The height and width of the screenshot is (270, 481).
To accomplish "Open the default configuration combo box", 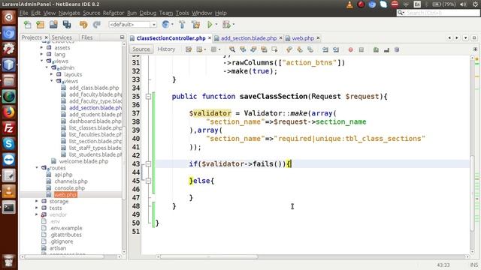I will point(132,25).
